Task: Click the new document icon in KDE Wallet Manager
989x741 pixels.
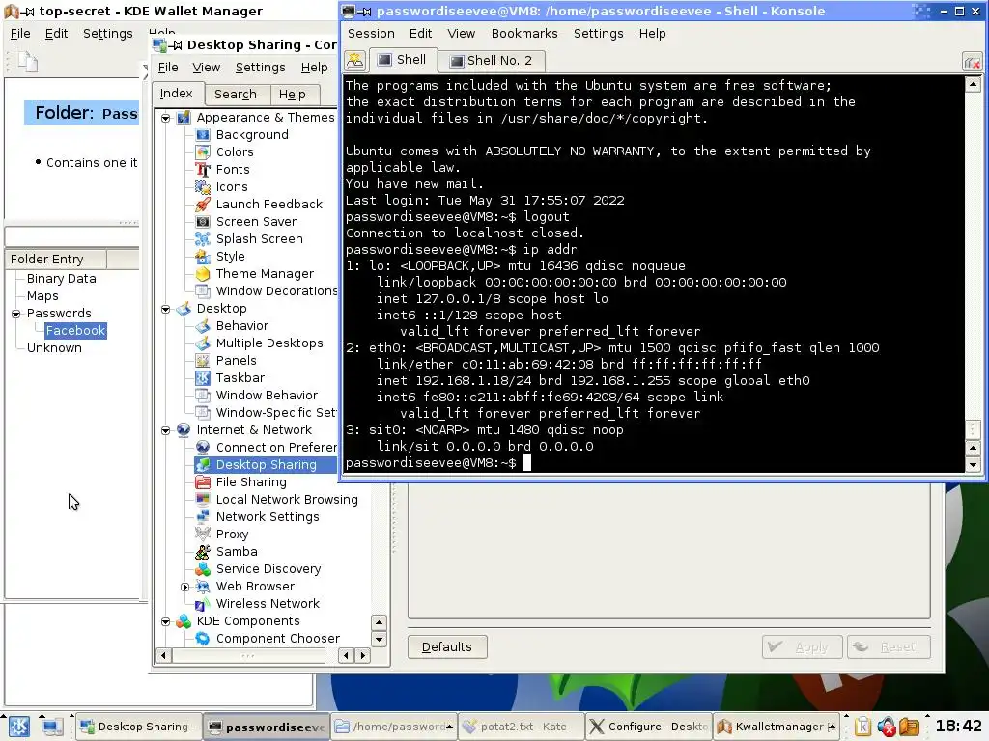Action: click(28, 62)
